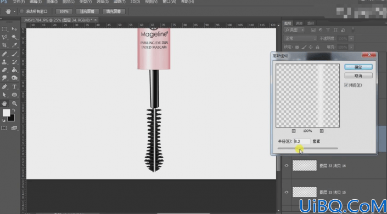Switch to the 路径 paths tab
The image size is (387, 214).
coord(311,24)
